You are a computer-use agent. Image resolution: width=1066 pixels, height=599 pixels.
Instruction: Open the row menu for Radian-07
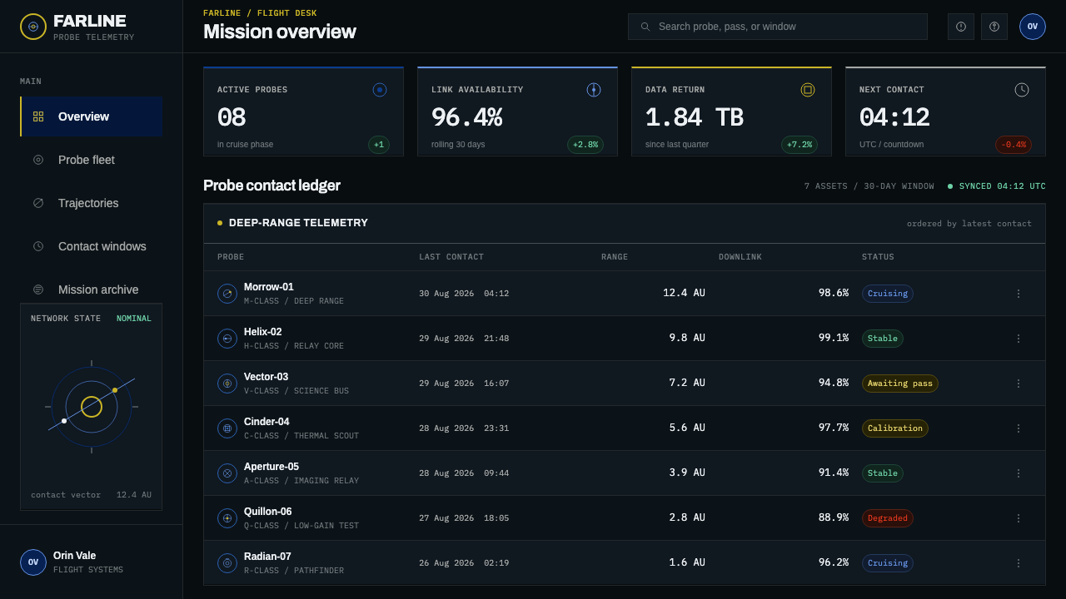pyautogui.click(x=1018, y=563)
